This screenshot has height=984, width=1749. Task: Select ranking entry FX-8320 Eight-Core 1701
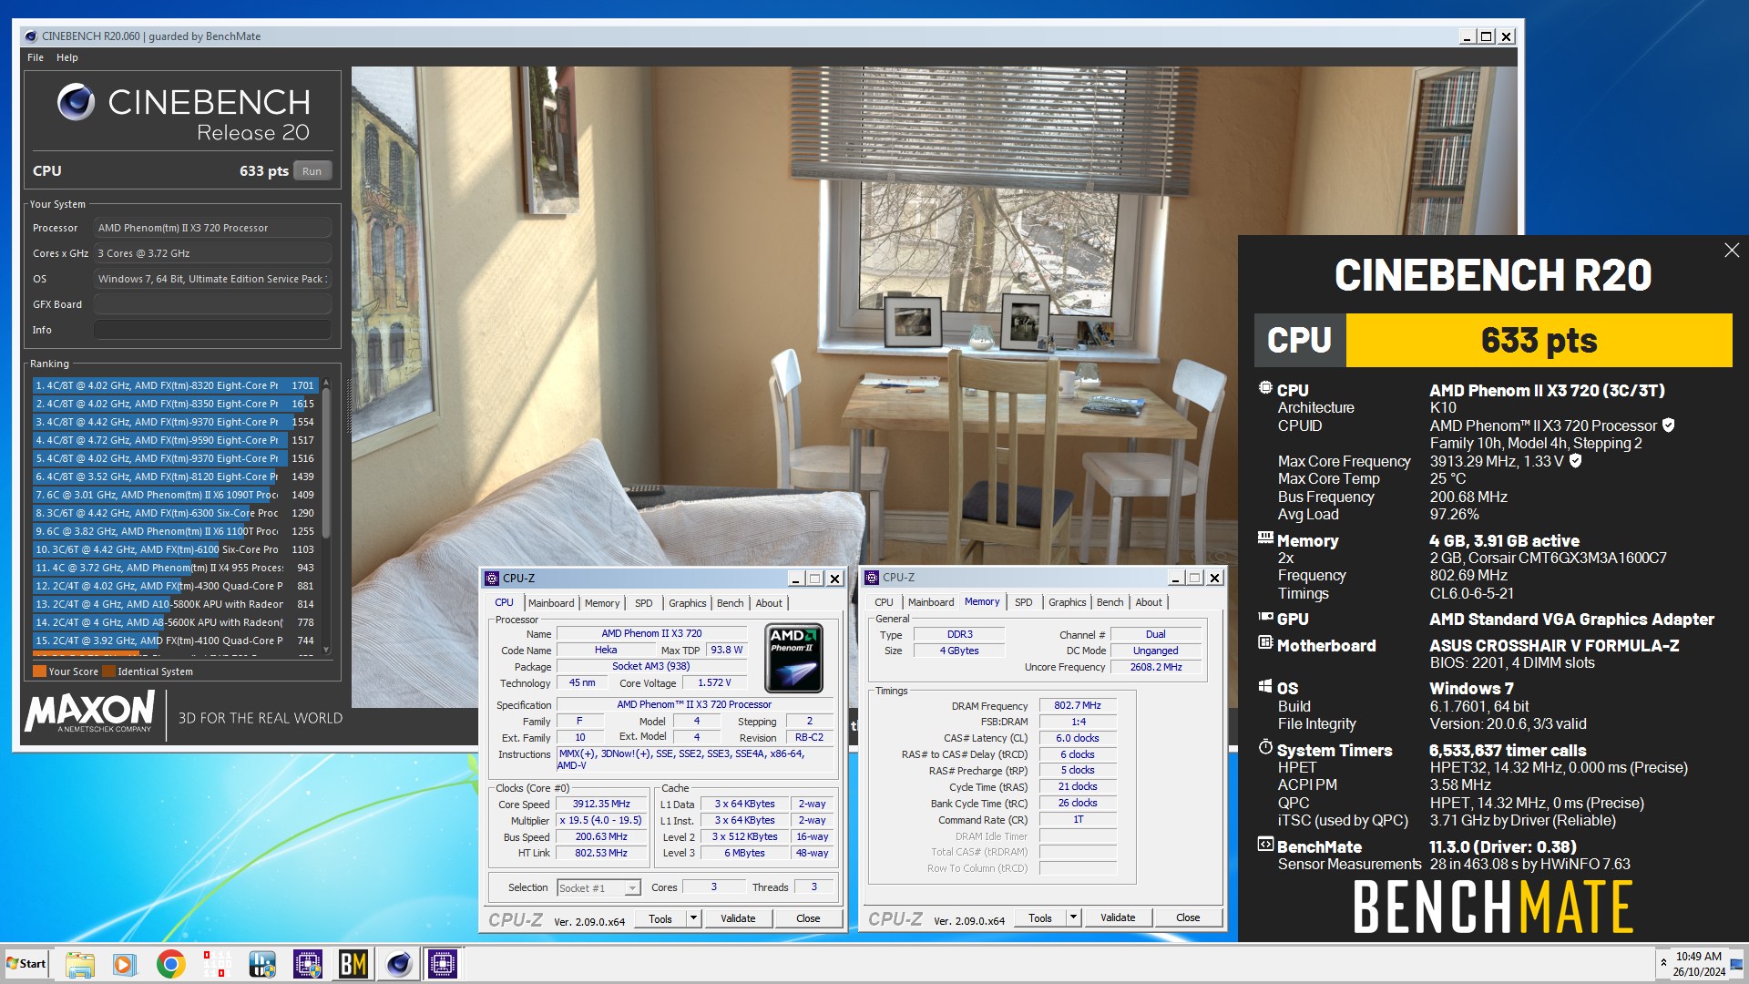174,385
